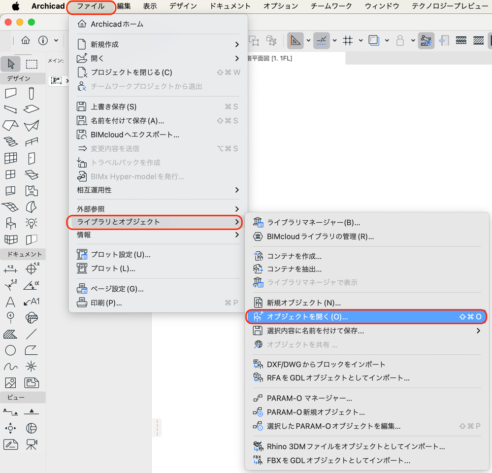
Task: Collapse the ドキュメント toolbox section header
Action: [23, 254]
